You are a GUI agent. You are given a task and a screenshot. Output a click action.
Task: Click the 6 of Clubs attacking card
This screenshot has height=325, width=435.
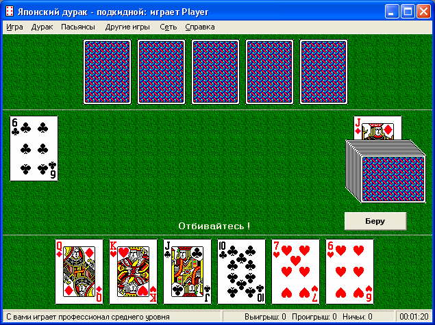point(34,148)
